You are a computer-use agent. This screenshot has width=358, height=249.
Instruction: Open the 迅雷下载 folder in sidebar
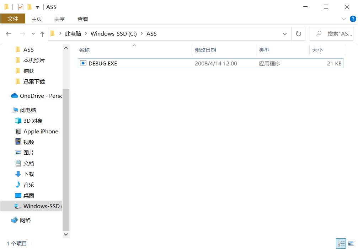point(34,81)
